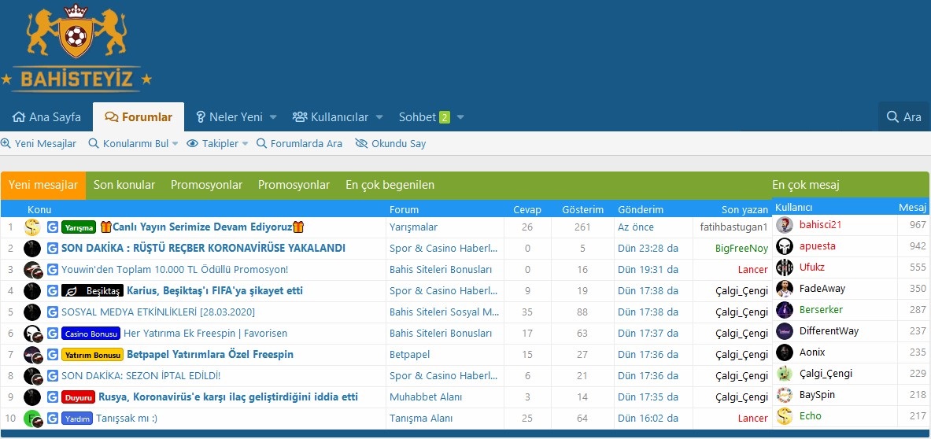Open Youwin'den Toplam 10.000 TL topic
The image size is (931, 439).
coord(175,269)
